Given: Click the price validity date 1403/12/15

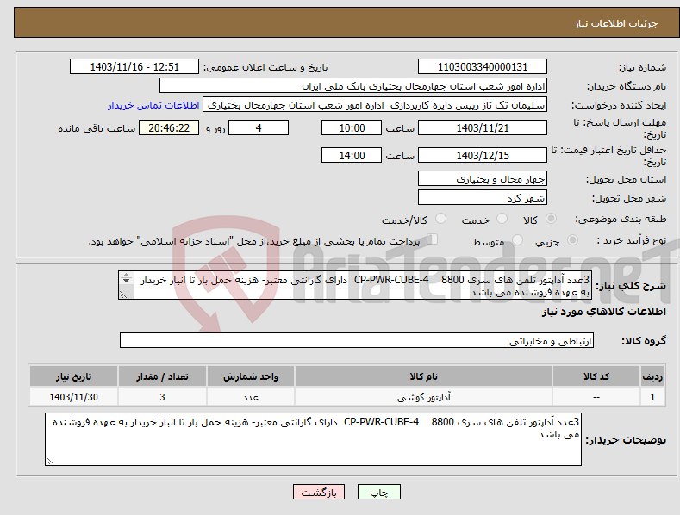Looking at the screenshot, I should 483,155.
